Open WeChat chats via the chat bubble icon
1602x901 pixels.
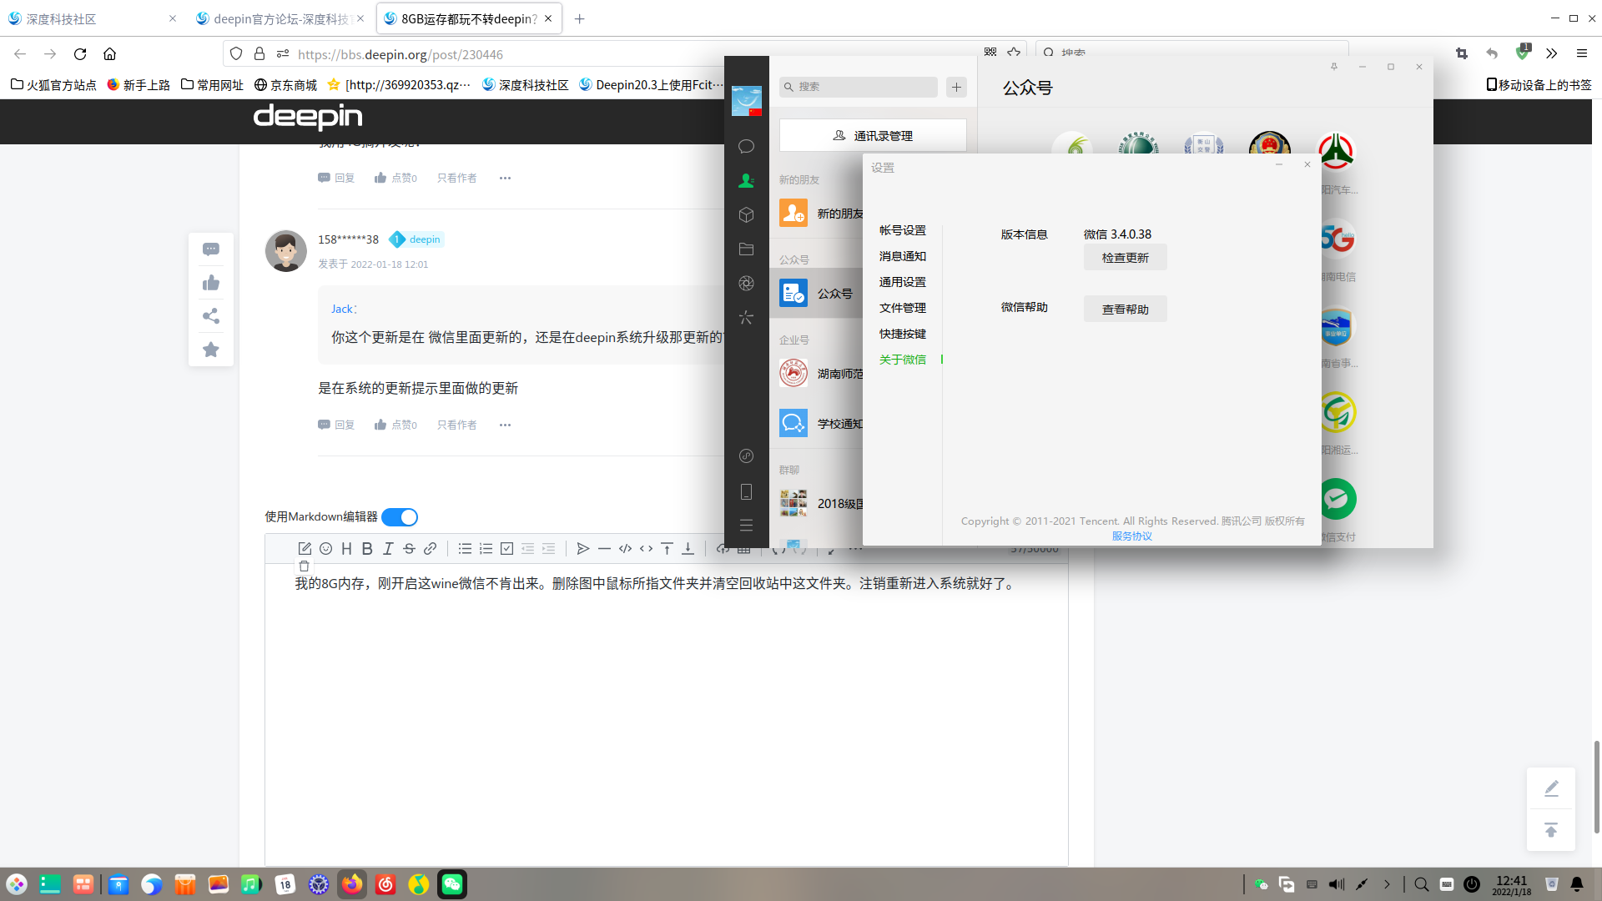[746, 146]
